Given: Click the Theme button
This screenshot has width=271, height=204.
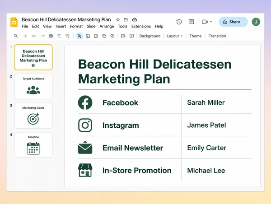Looking at the screenshot, I should click(x=196, y=36).
